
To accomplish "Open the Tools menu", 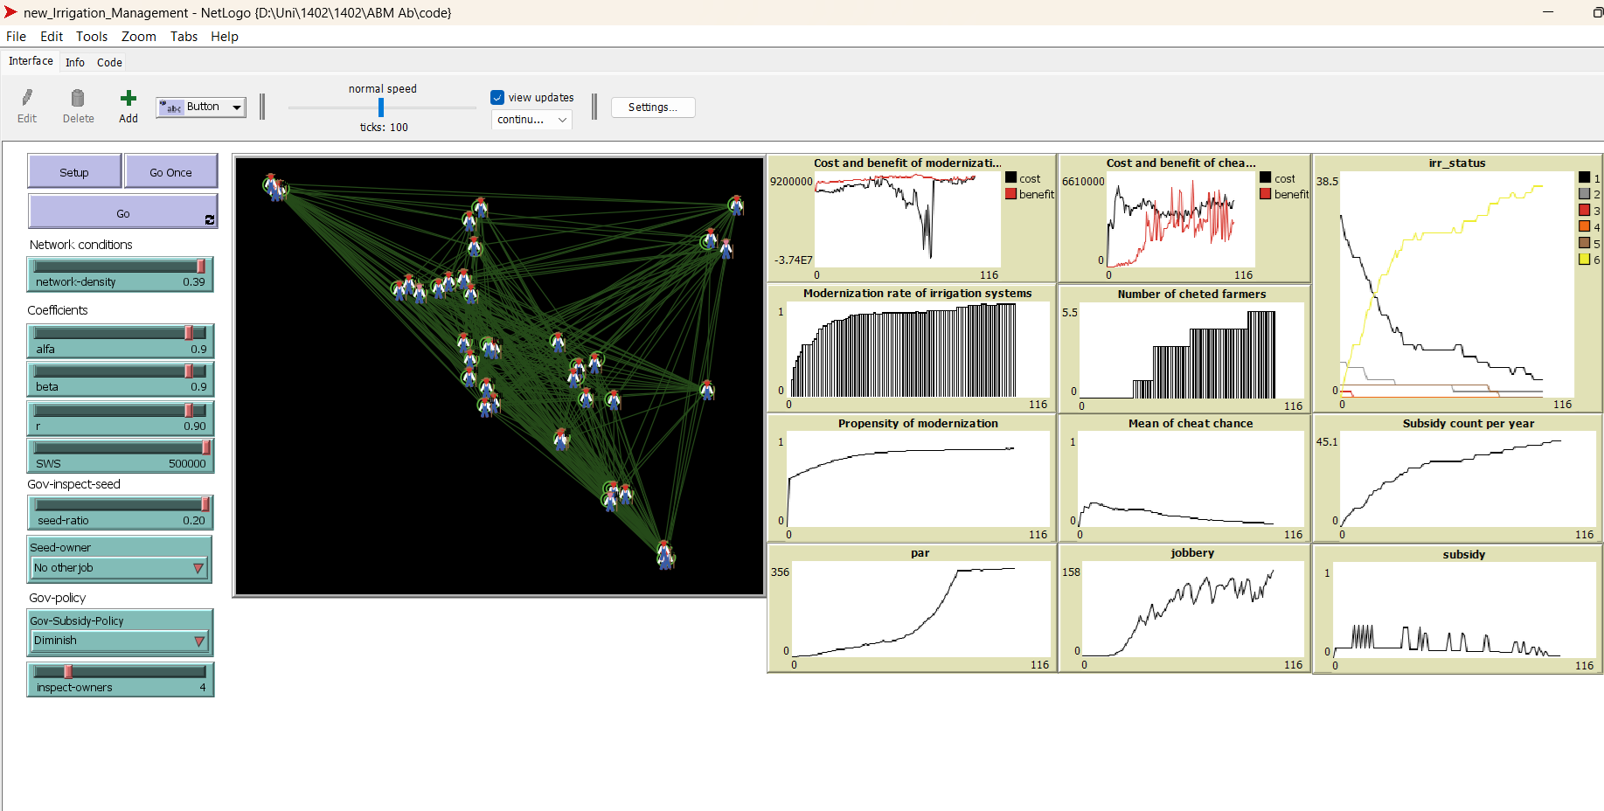I will [x=91, y=37].
